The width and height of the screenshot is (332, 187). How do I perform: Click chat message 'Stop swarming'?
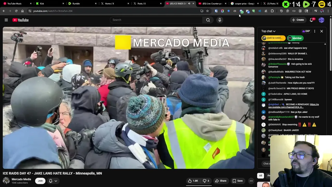pos(289,125)
